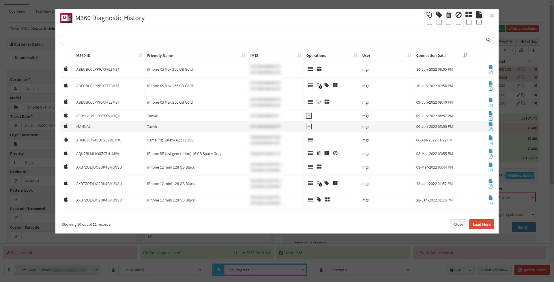Image resolution: width=554 pixels, height=282 pixels.
Task: Click the file filter icon in modal header
Action: click(479, 15)
